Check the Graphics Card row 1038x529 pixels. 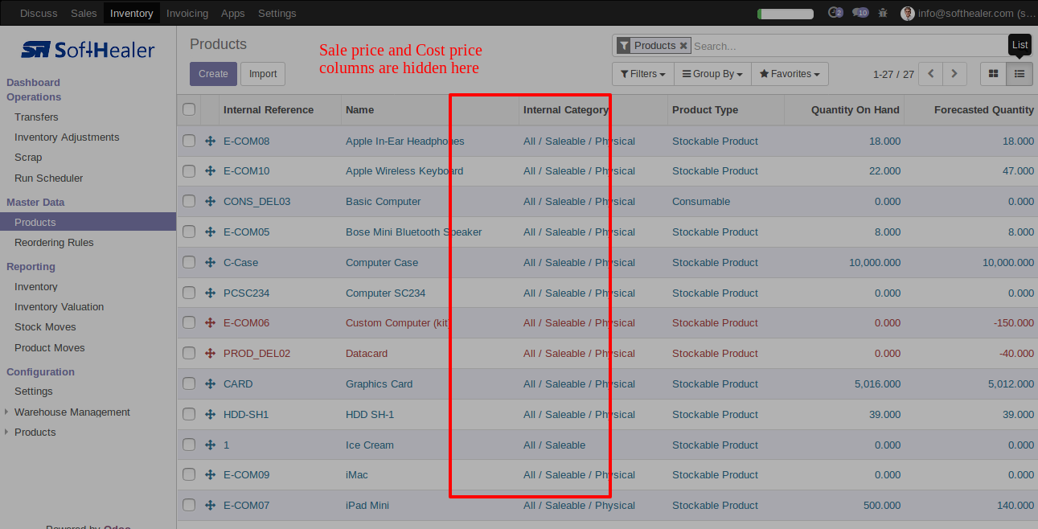click(x=189, y=383)
